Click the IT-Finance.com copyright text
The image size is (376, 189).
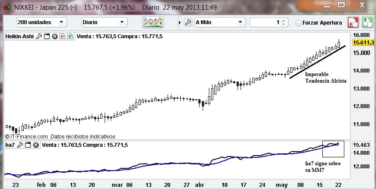click(26, 137)
